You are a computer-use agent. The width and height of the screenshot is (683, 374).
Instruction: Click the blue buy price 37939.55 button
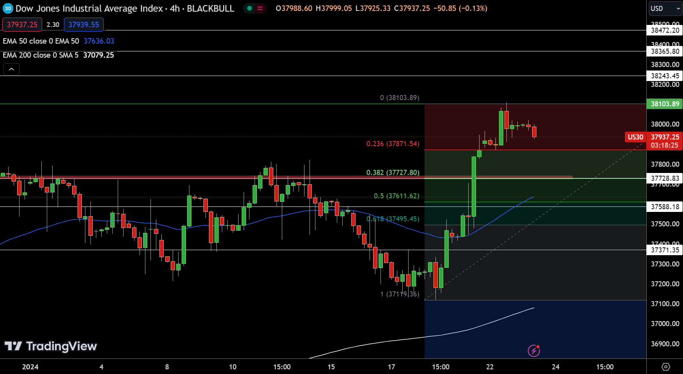84,25
